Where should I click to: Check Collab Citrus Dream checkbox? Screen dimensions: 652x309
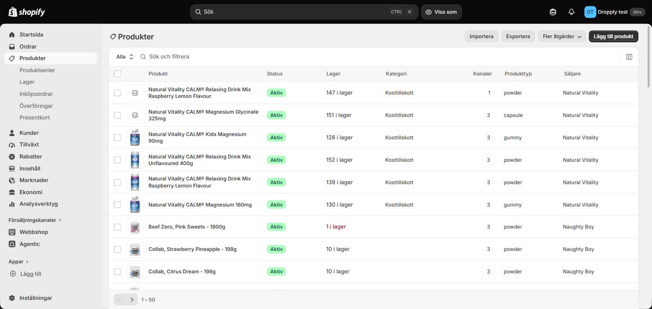click(117, 272)
